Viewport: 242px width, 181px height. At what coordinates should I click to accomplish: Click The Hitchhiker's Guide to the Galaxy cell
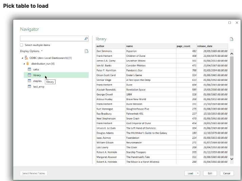151,133
